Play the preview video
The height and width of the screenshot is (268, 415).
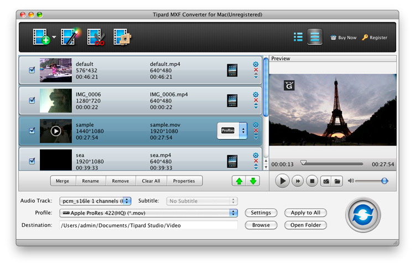282,181
